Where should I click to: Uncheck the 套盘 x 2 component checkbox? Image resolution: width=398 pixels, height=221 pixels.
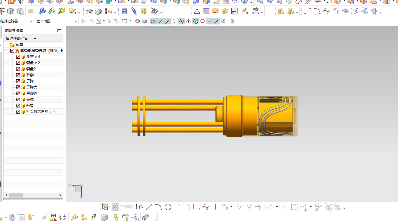pyautogui.click(x=18, y=63)
